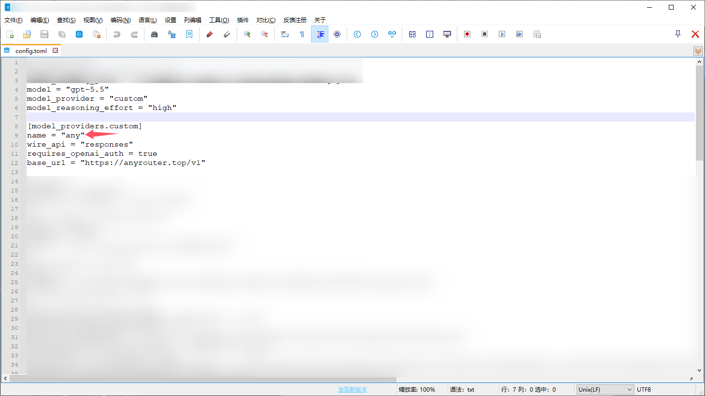
Task: Toggle show all characters pilcrow icon
Action: pos(302,34)
